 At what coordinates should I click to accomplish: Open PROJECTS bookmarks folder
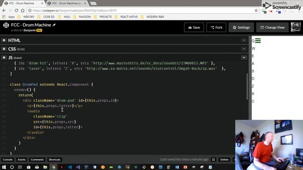click(x=103, y=17)
